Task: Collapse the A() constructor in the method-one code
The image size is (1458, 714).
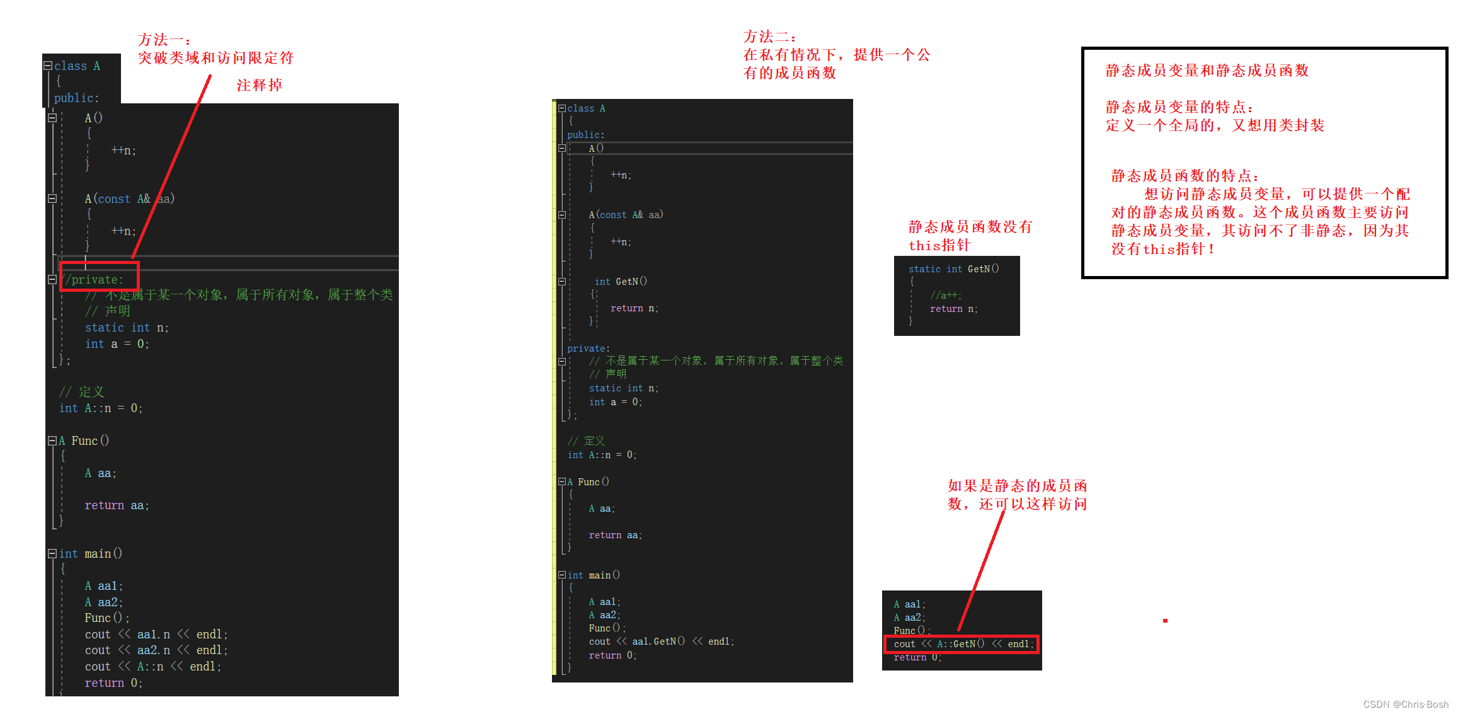Action: (x=52, y=118)
